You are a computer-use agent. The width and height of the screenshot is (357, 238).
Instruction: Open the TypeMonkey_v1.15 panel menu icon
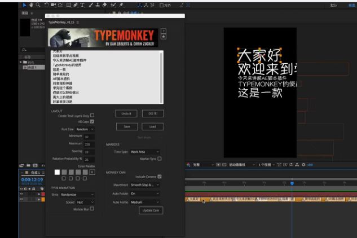[78, 23]
